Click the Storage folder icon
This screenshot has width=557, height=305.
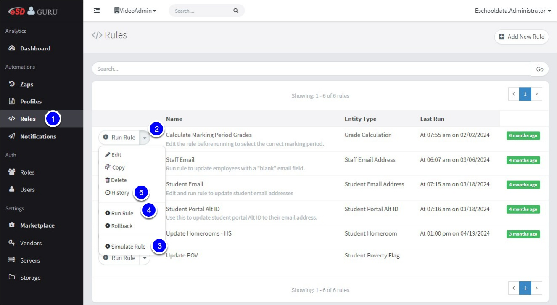point(12,277)
